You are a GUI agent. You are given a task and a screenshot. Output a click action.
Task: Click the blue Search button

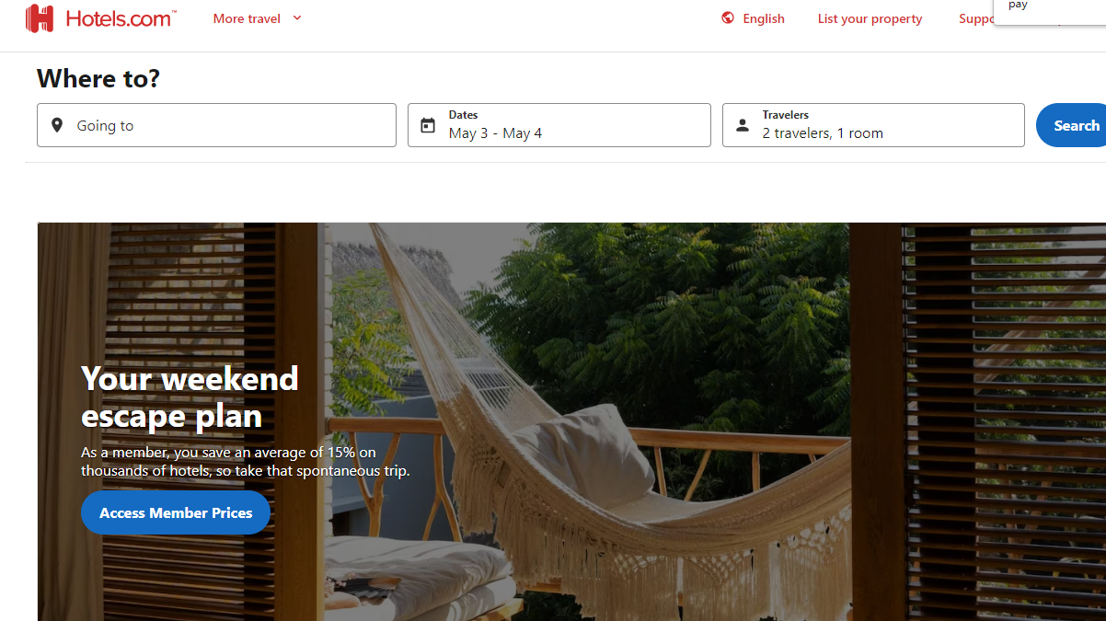pos(1072,125)
